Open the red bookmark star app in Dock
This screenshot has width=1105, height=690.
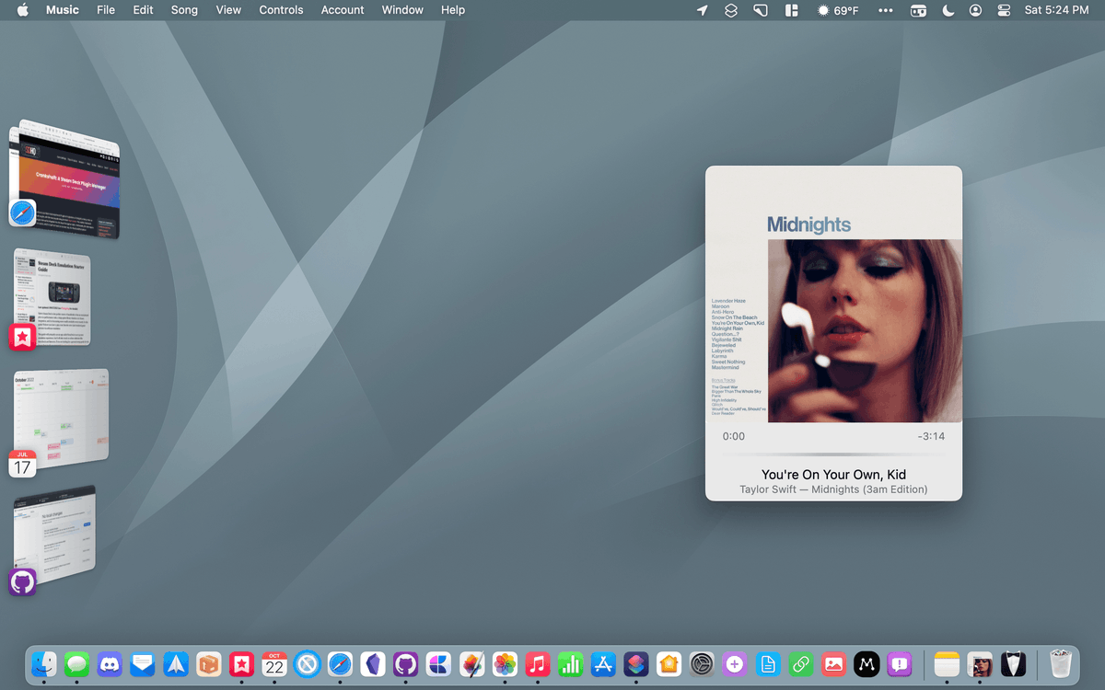click(241, 663)
